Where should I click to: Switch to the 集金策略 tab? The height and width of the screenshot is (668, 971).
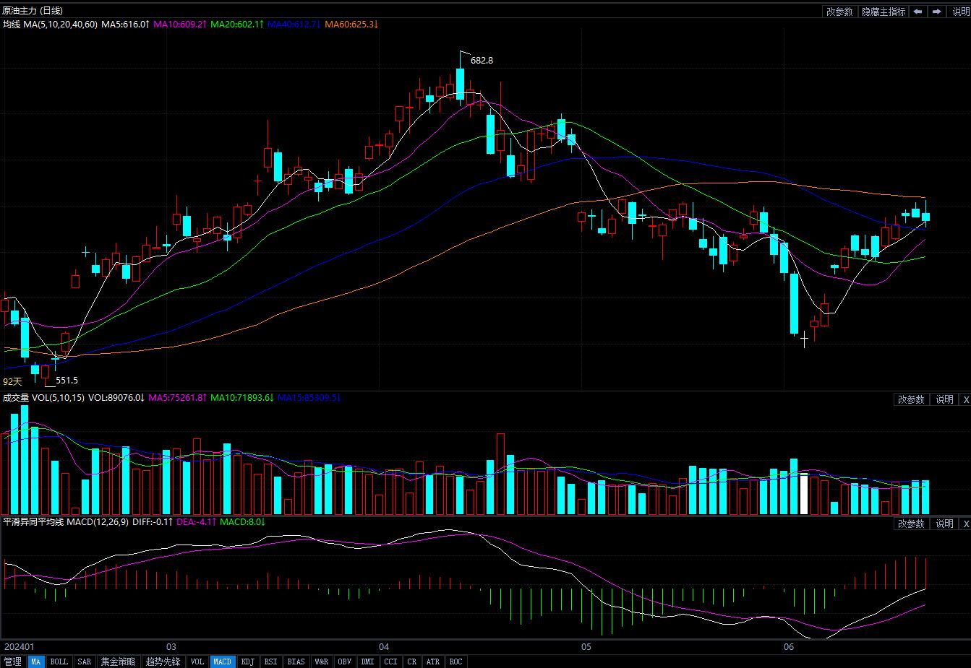(x=118, y=662)
